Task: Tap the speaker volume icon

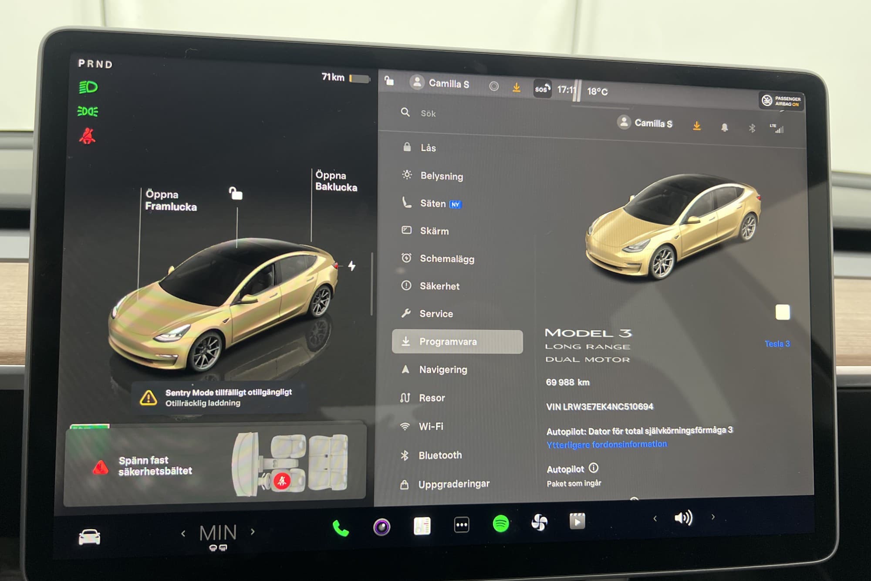Action: (x=683, y=518)
